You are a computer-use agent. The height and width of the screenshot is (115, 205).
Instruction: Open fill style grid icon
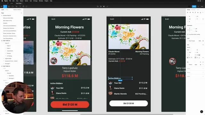tap(201, 62)
